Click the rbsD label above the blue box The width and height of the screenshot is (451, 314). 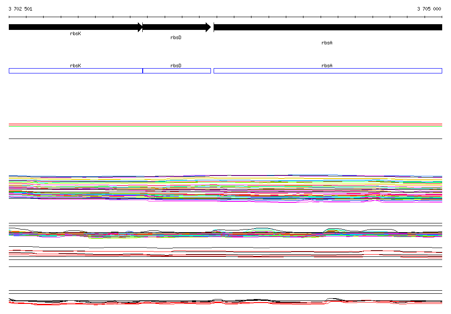coord(176,66)
